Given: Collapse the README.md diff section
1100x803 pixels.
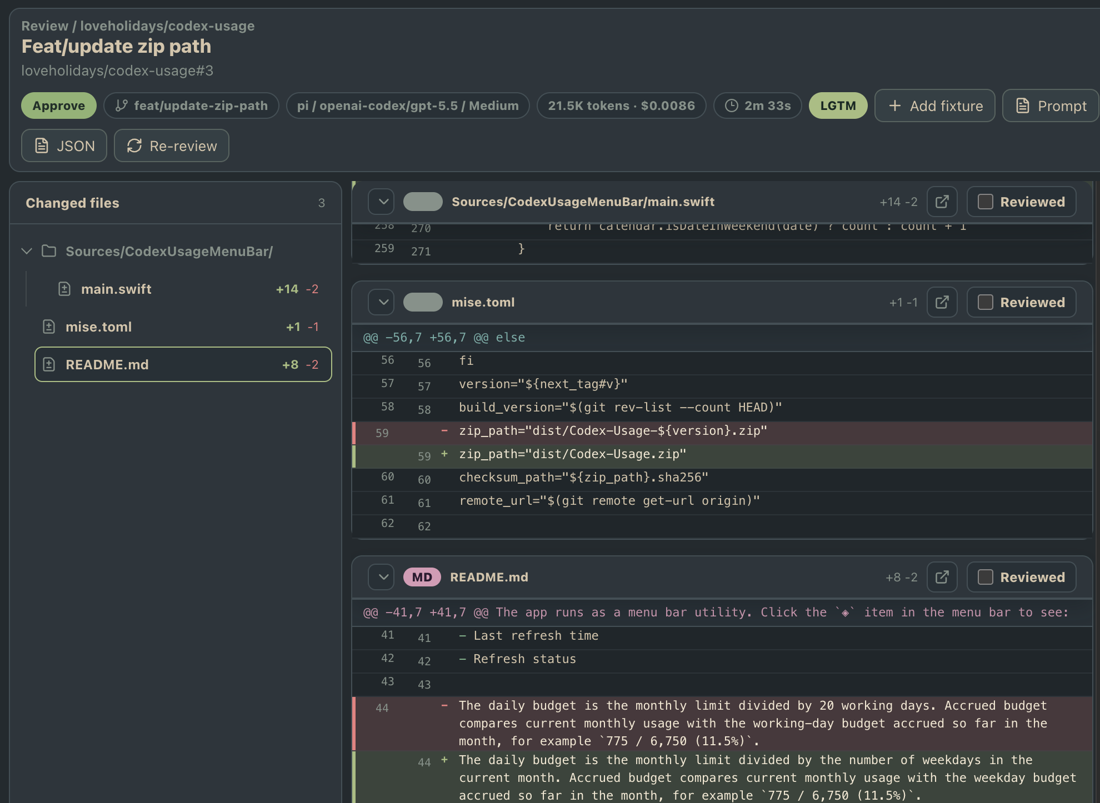Looking at the screenshot, I should (381, 577).
